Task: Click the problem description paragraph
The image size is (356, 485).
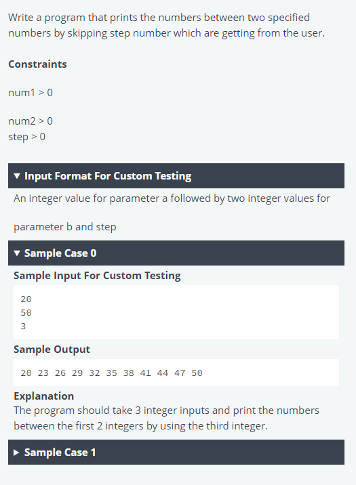Action: tap(167, 25)
